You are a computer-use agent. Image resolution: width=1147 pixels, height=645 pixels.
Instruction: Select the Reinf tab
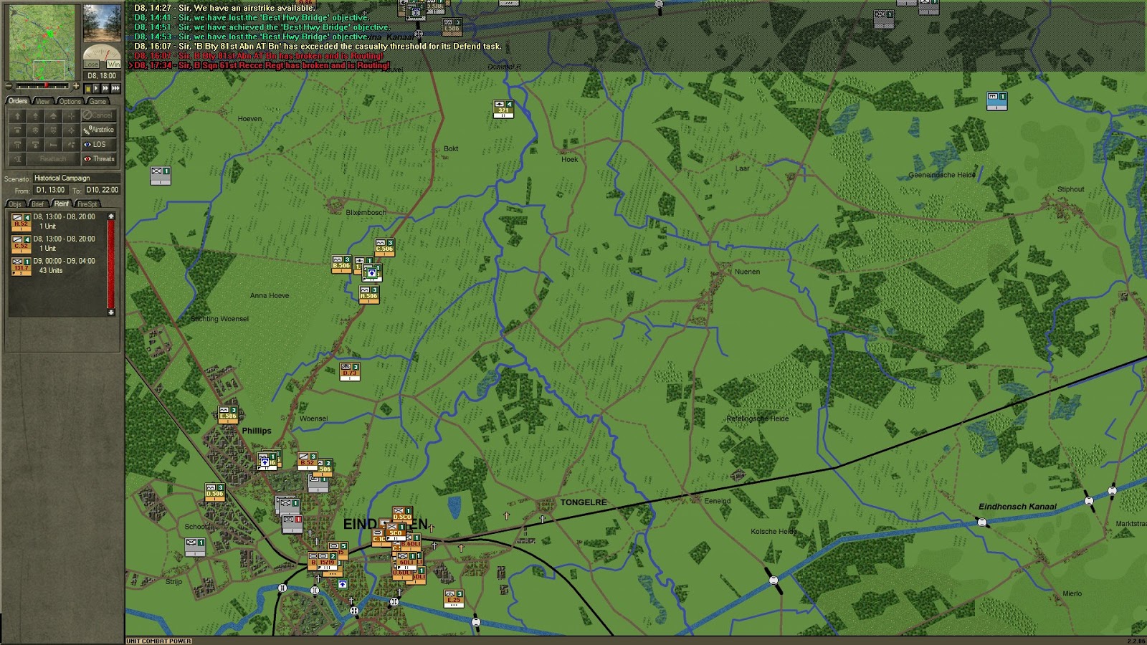(62, 204)
